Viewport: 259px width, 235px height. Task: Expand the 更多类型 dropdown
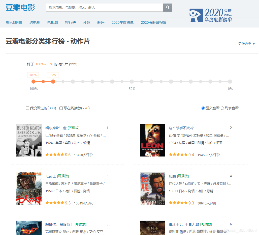[246, 43]
